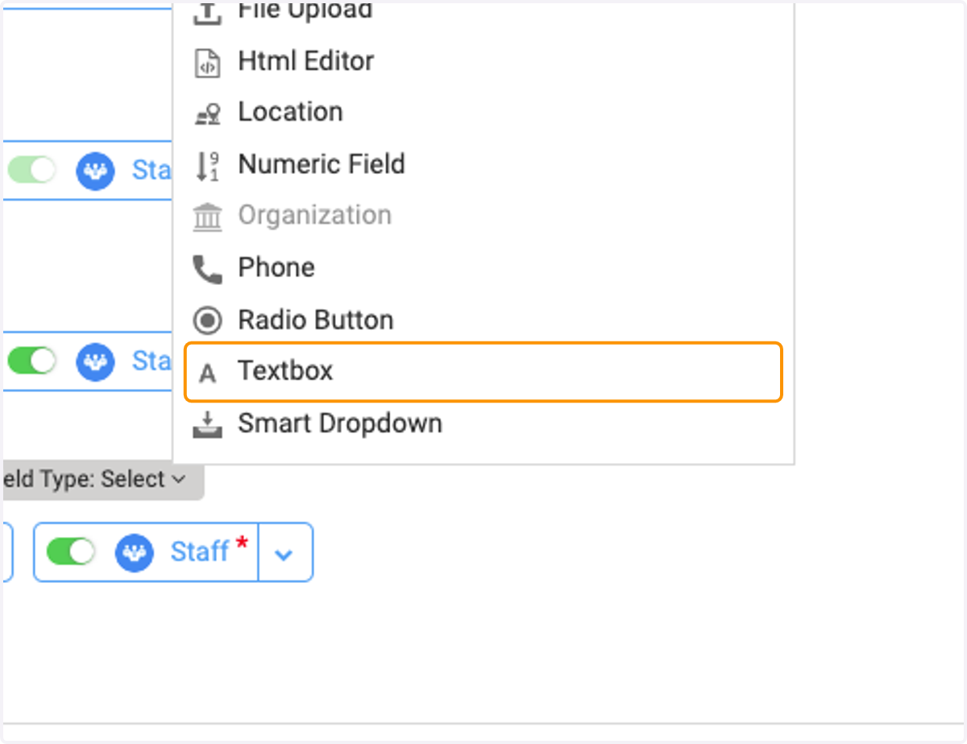Click the Phone handset icon
This screenshot has height=744, width=967.
[x=207, y=269]
